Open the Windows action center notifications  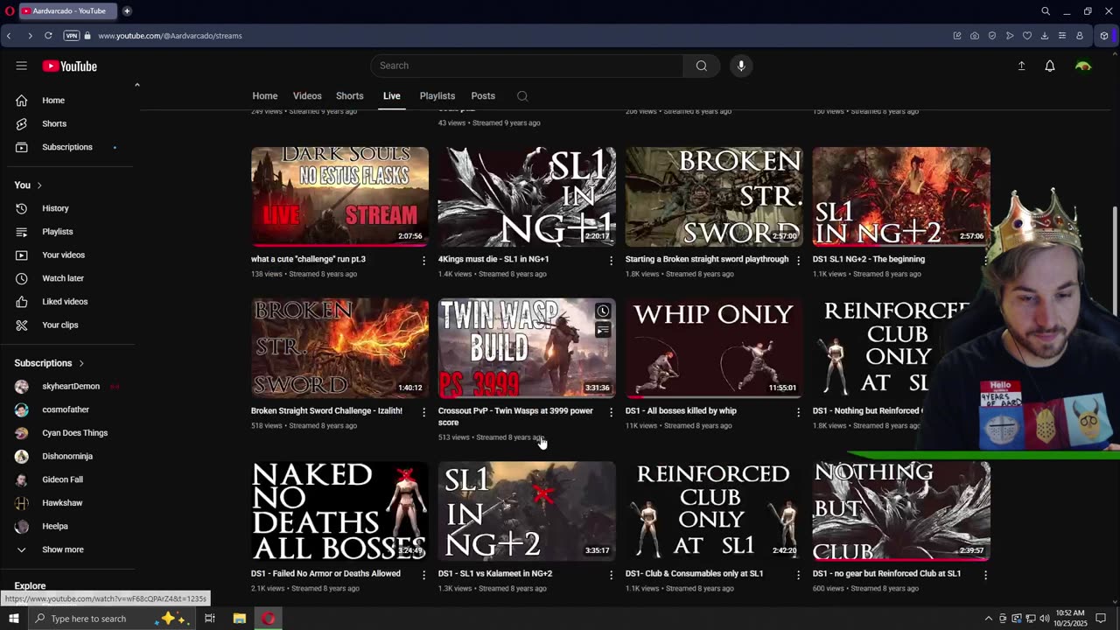[1101, 619]
